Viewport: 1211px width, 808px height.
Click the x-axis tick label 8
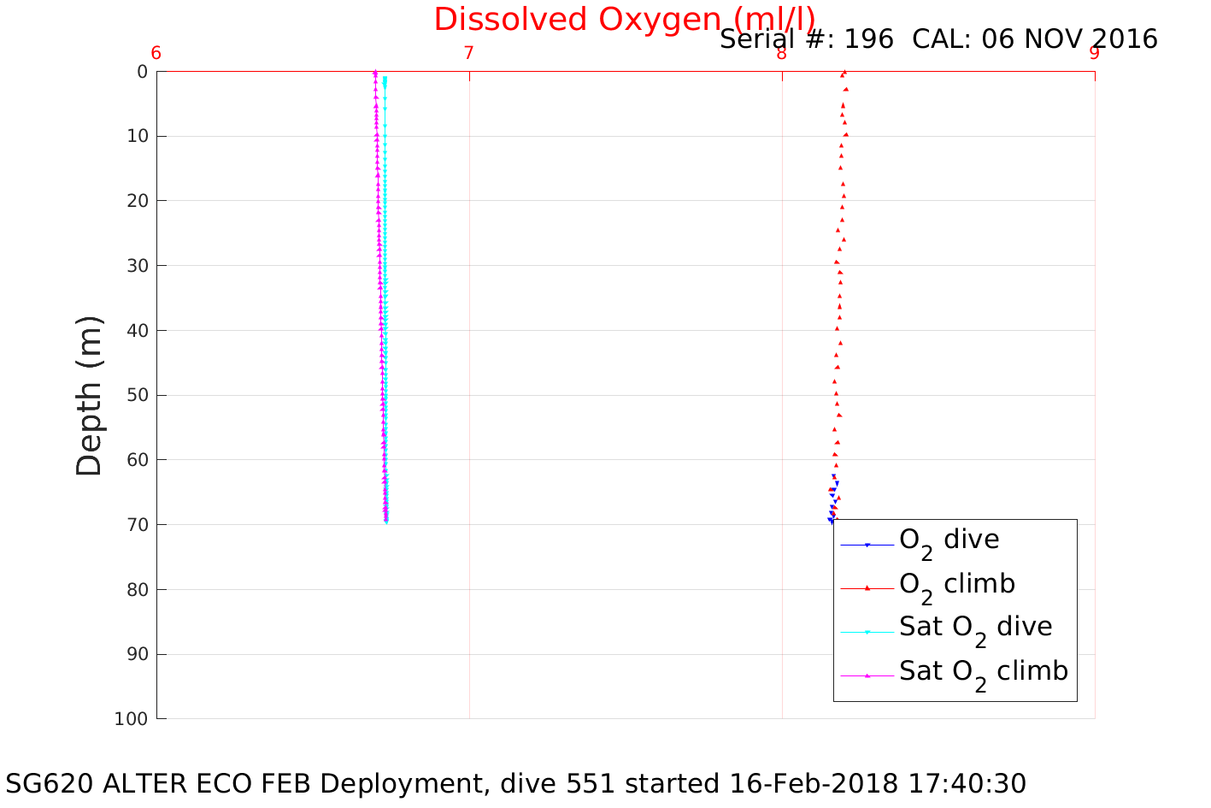[x=781, y=53]
